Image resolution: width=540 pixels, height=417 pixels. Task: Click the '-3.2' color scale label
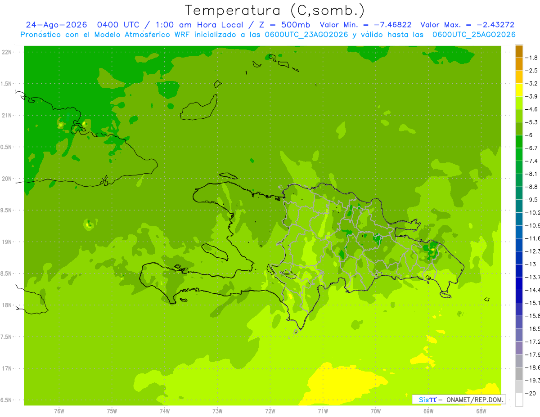click(x=531, y=84)
